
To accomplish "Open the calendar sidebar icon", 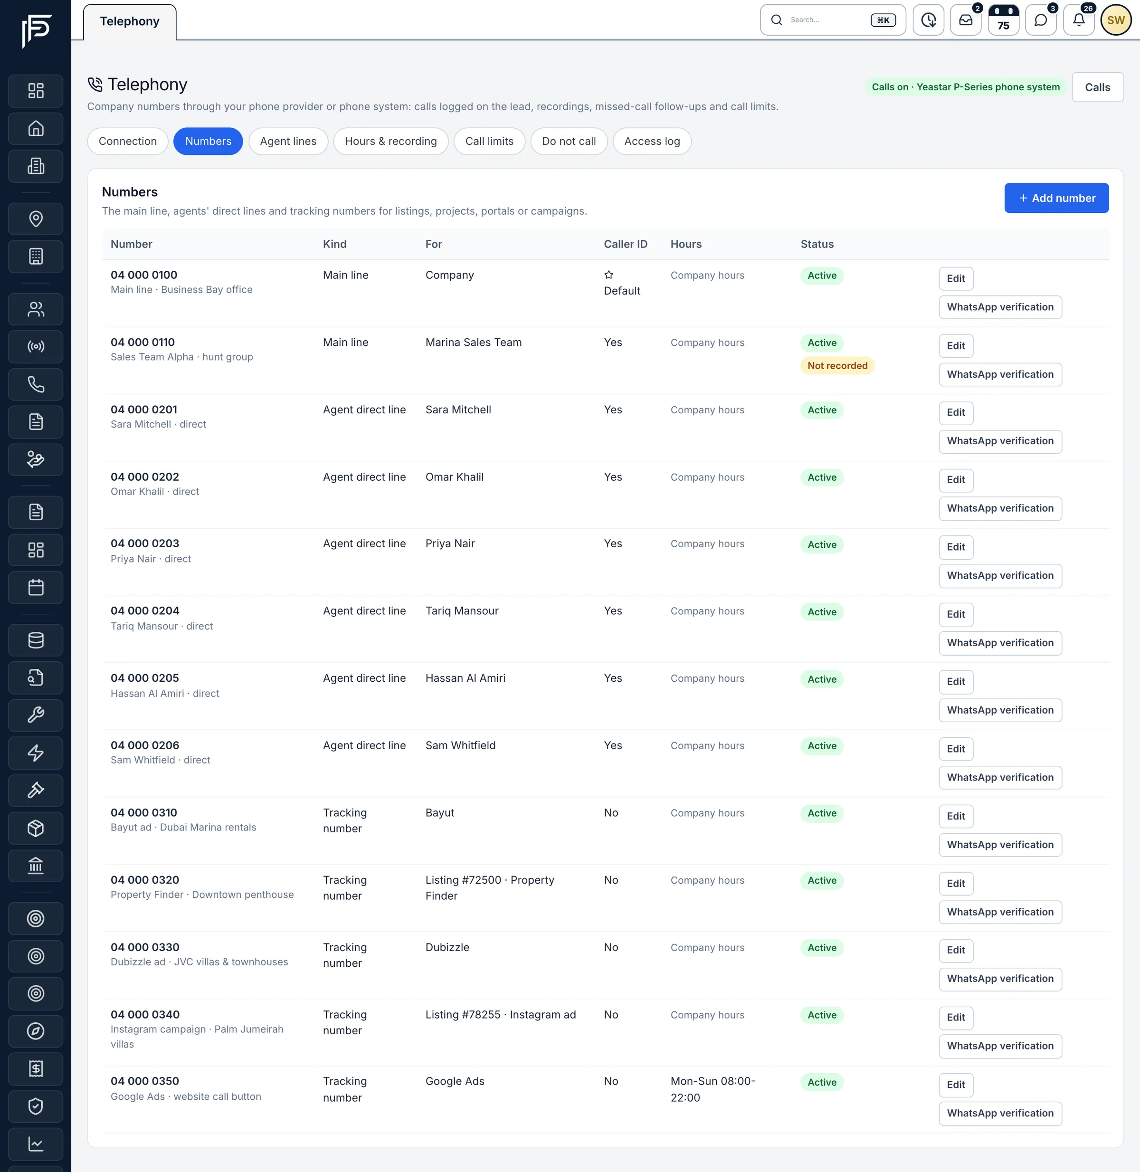I will click(36, 588).
